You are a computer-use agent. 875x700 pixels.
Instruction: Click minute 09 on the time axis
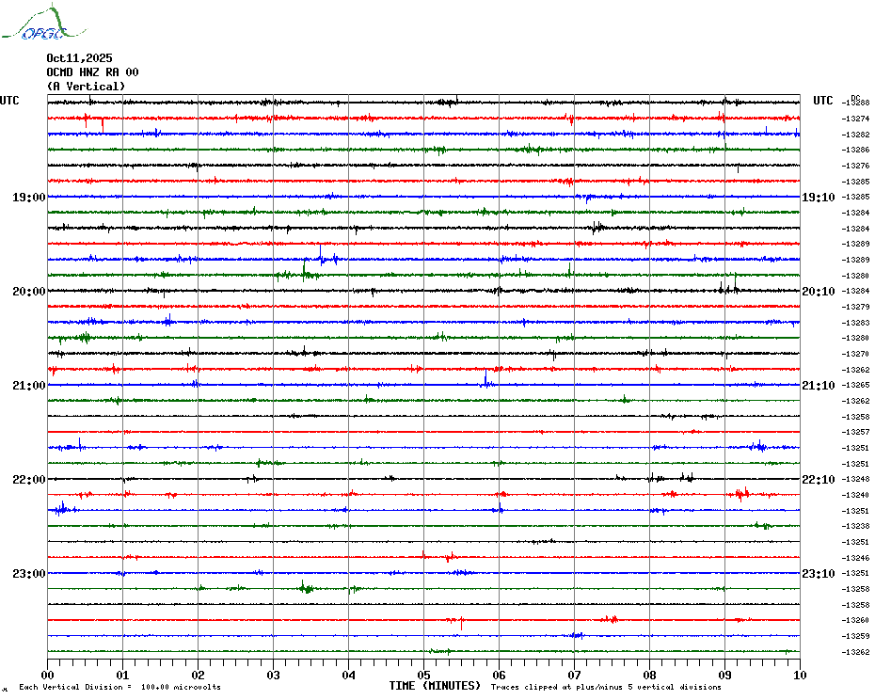pyautogui.click(x=724, y=675)
